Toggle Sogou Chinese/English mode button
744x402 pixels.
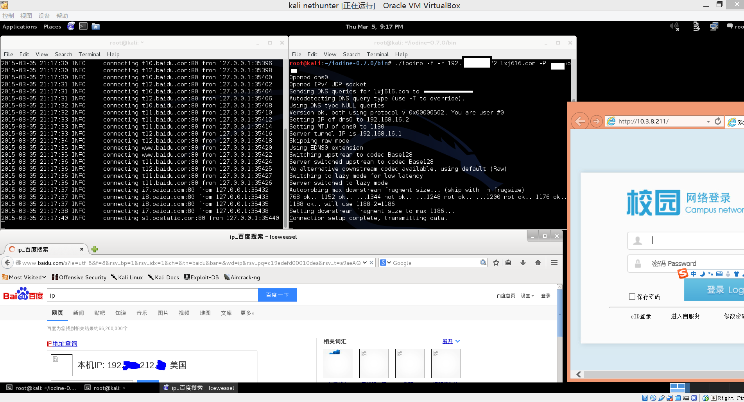pyautogui.click(x=694, y=274)
